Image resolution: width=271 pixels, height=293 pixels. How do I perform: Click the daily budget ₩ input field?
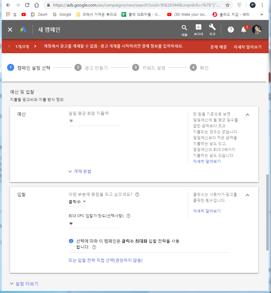point(94,121)
